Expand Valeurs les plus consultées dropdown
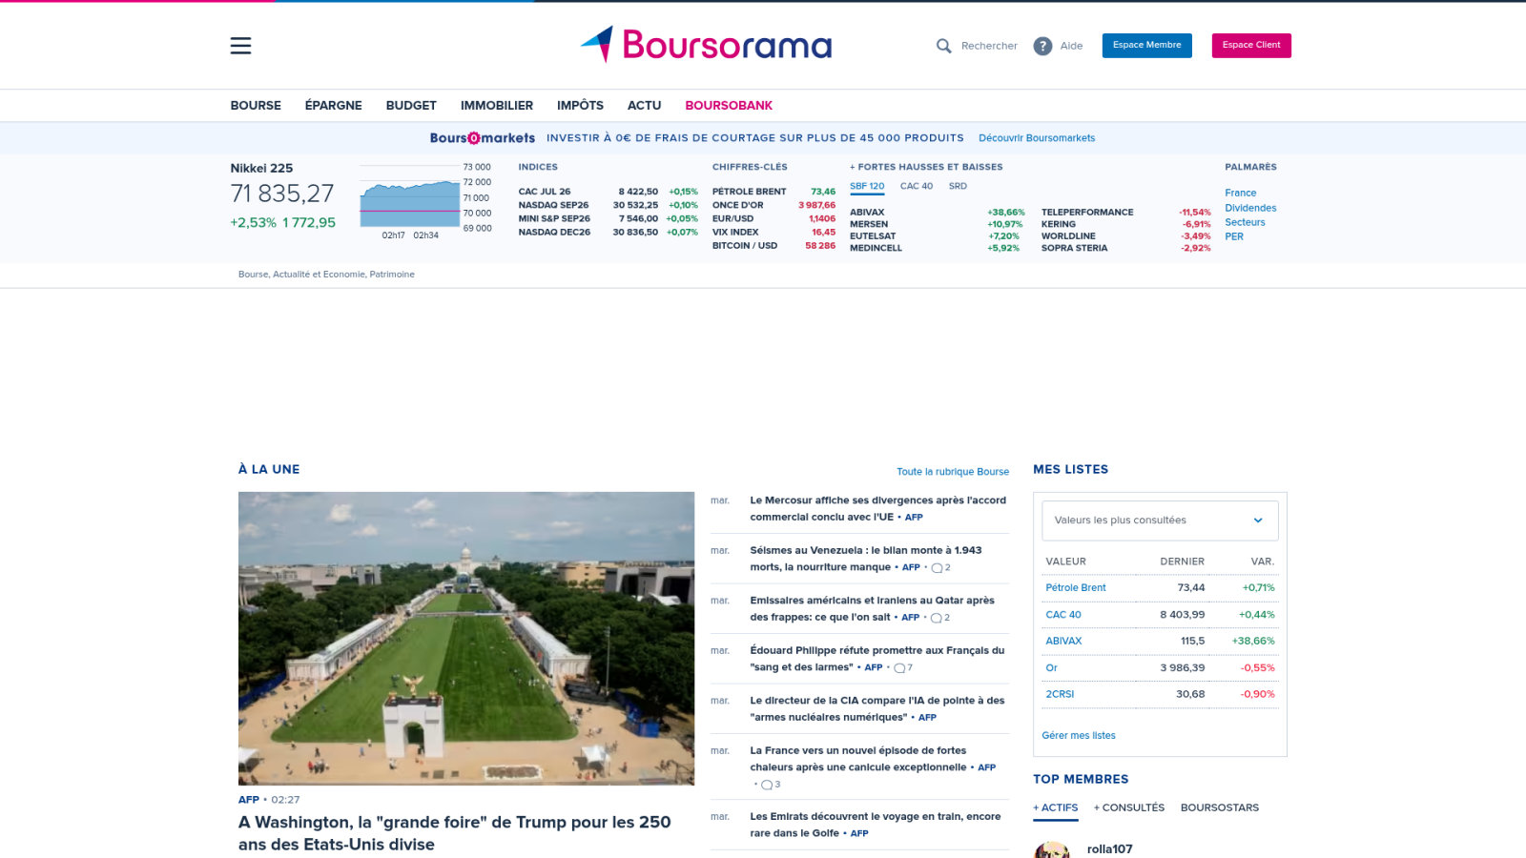The image size is (1526, 858). [1160, 521]
